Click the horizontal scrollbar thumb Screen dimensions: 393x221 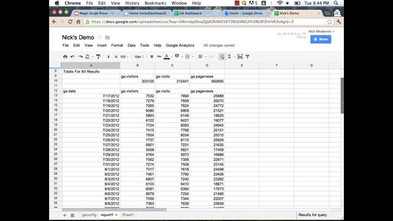click(114, 209)
